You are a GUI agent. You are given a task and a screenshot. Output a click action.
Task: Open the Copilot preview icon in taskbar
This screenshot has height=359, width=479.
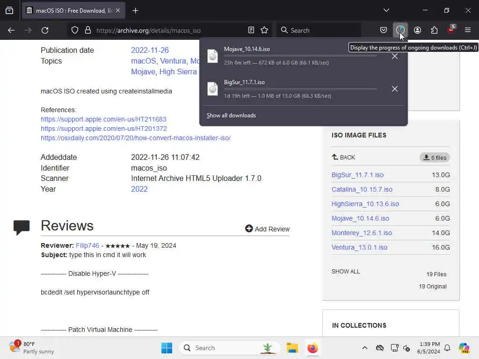(464, 348)
